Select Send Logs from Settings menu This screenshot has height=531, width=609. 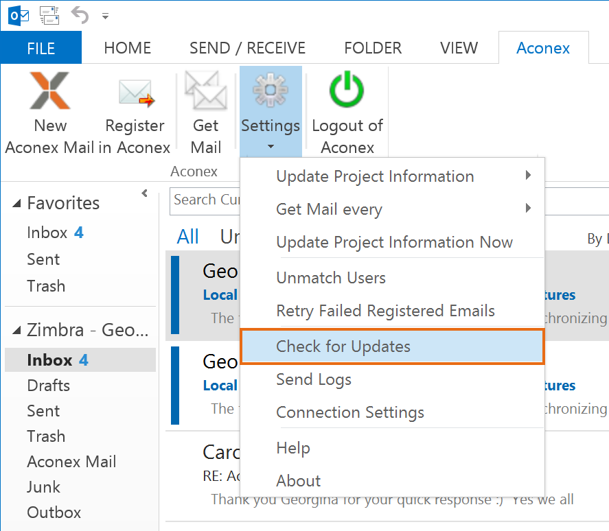[x=392, y=379]
